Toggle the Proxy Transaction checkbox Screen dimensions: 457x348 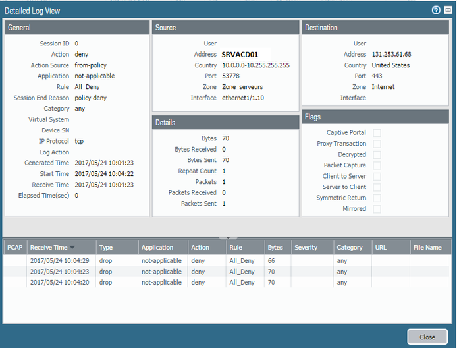[x=377, y=144]
